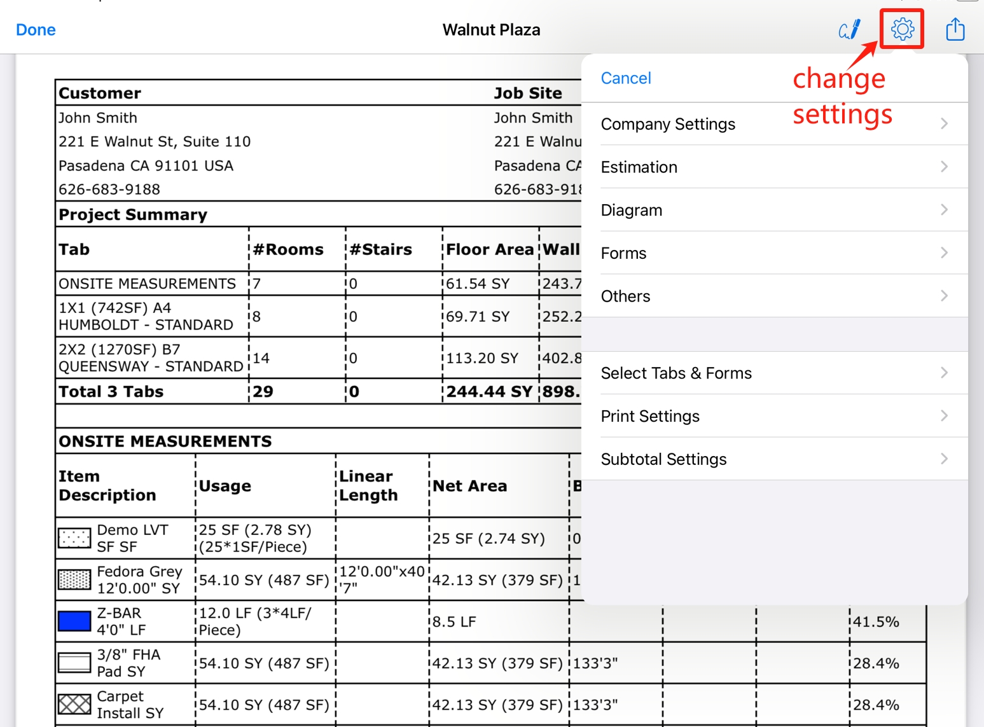Click 133'3" in the Carpet Install row
Viewport: 984px width, 727px height.
pyautogui.click(x=595, y=705)
